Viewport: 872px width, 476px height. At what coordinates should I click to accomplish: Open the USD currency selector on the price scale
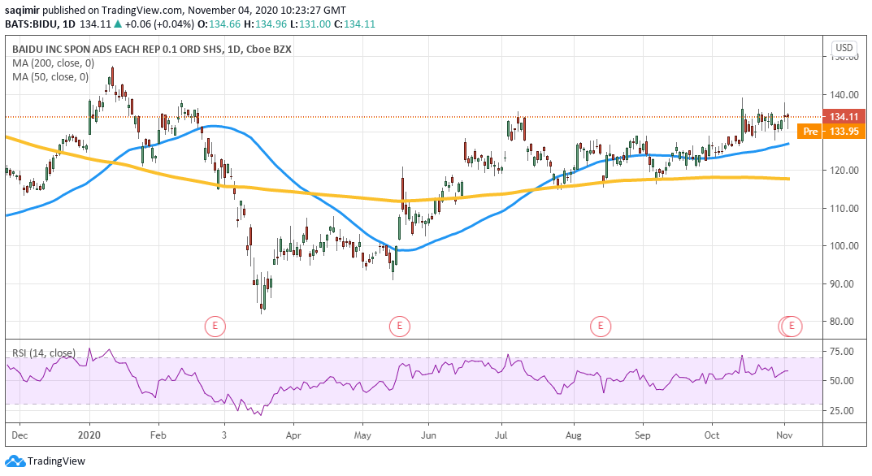point(844,49)
